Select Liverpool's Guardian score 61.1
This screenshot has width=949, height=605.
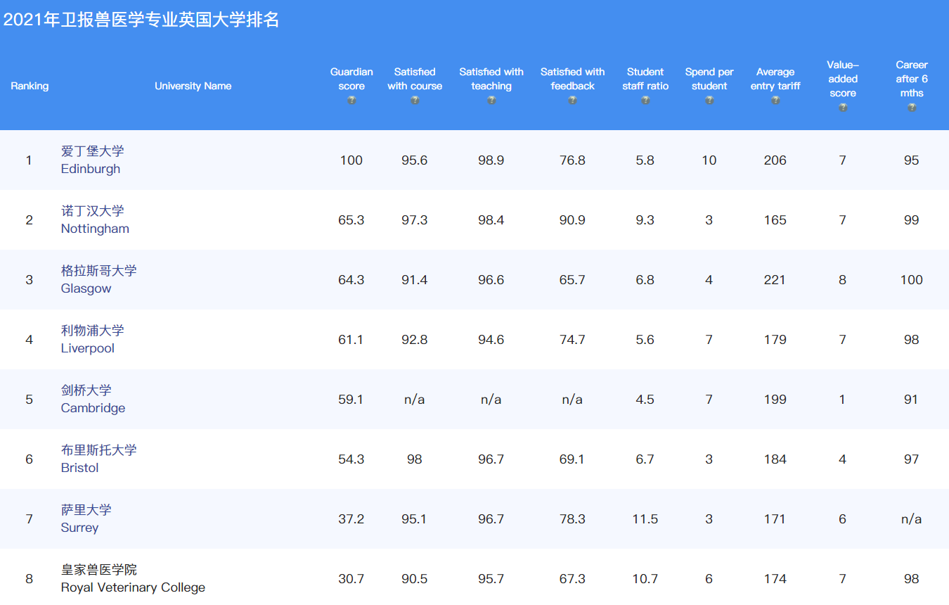point(351,340)
